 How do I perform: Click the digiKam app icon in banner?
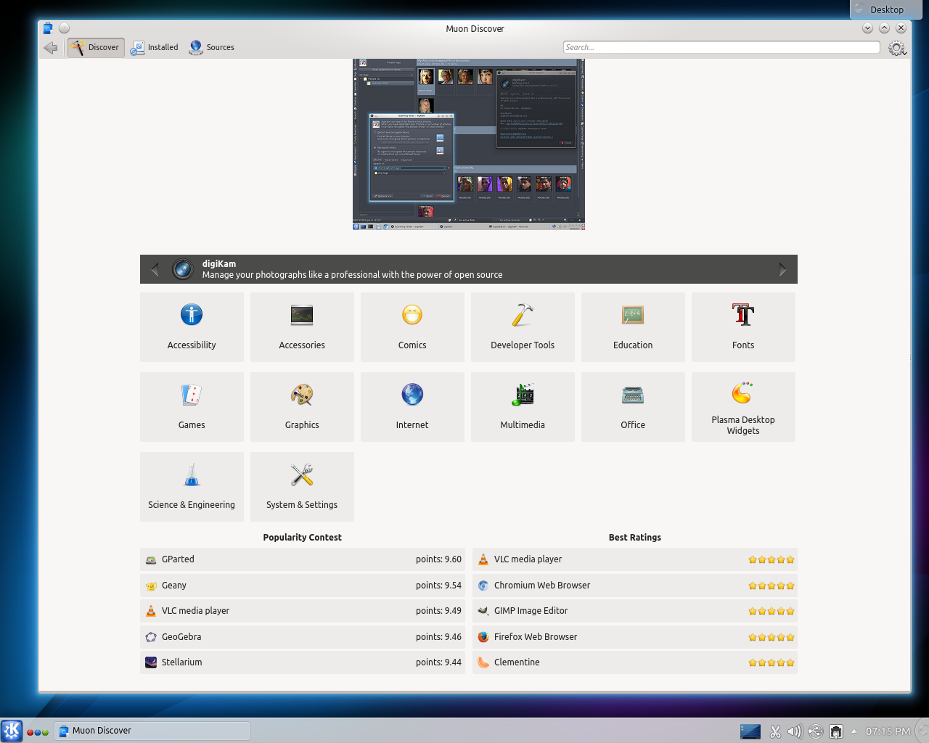[183, 269]
